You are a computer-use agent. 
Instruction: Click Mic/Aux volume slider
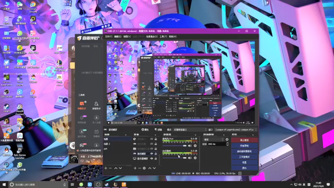(x=175, y=146)
